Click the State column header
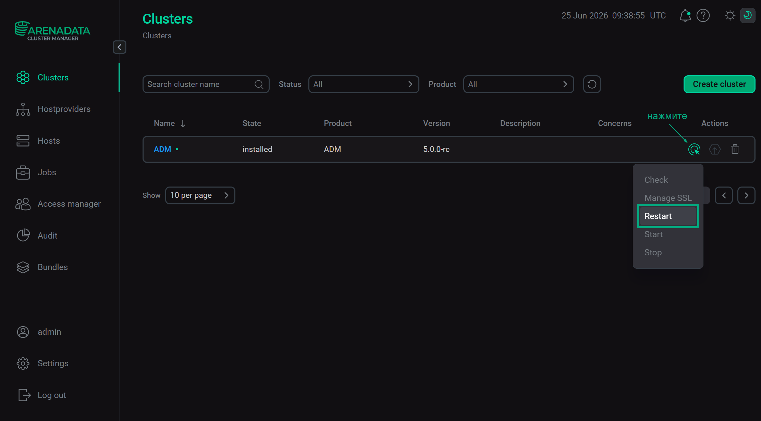 [252, 123]
